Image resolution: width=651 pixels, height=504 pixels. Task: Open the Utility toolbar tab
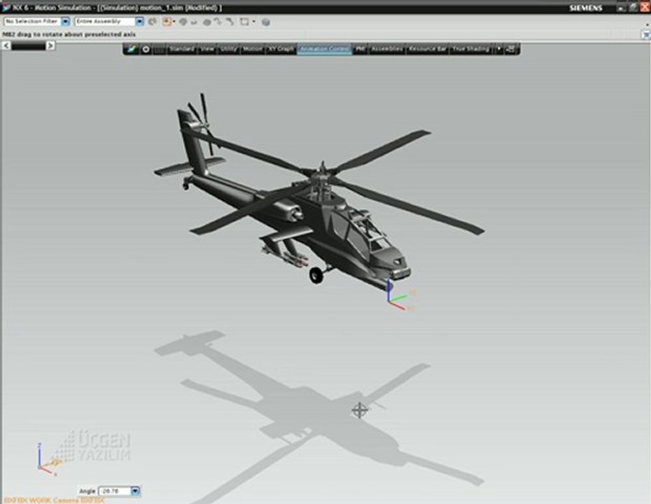(x=228, y=49)
